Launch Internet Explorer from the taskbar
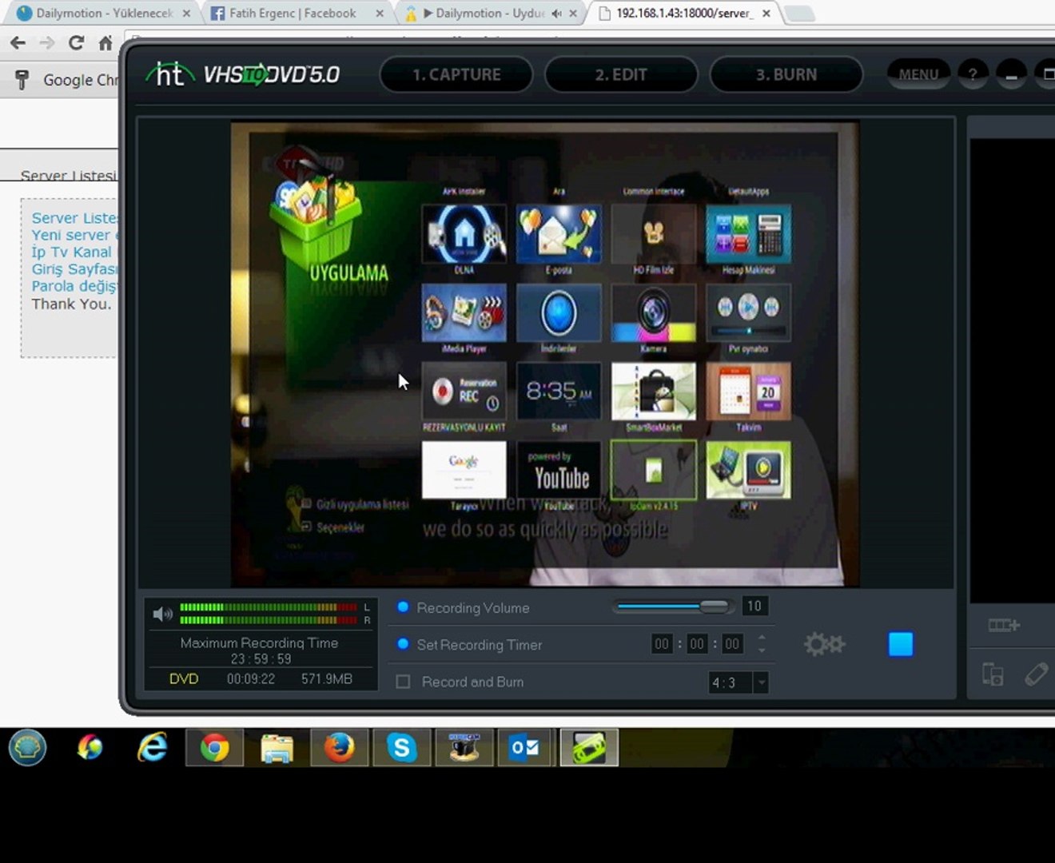This screenshot has height=863, width=1055. [x=152, y=749]
